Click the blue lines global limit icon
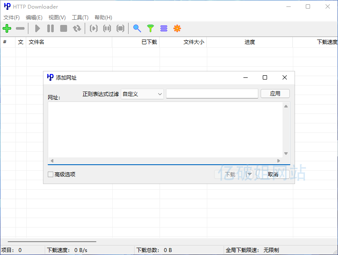The height and width of the screenshot is (255, 338). (x=164, y=28)
